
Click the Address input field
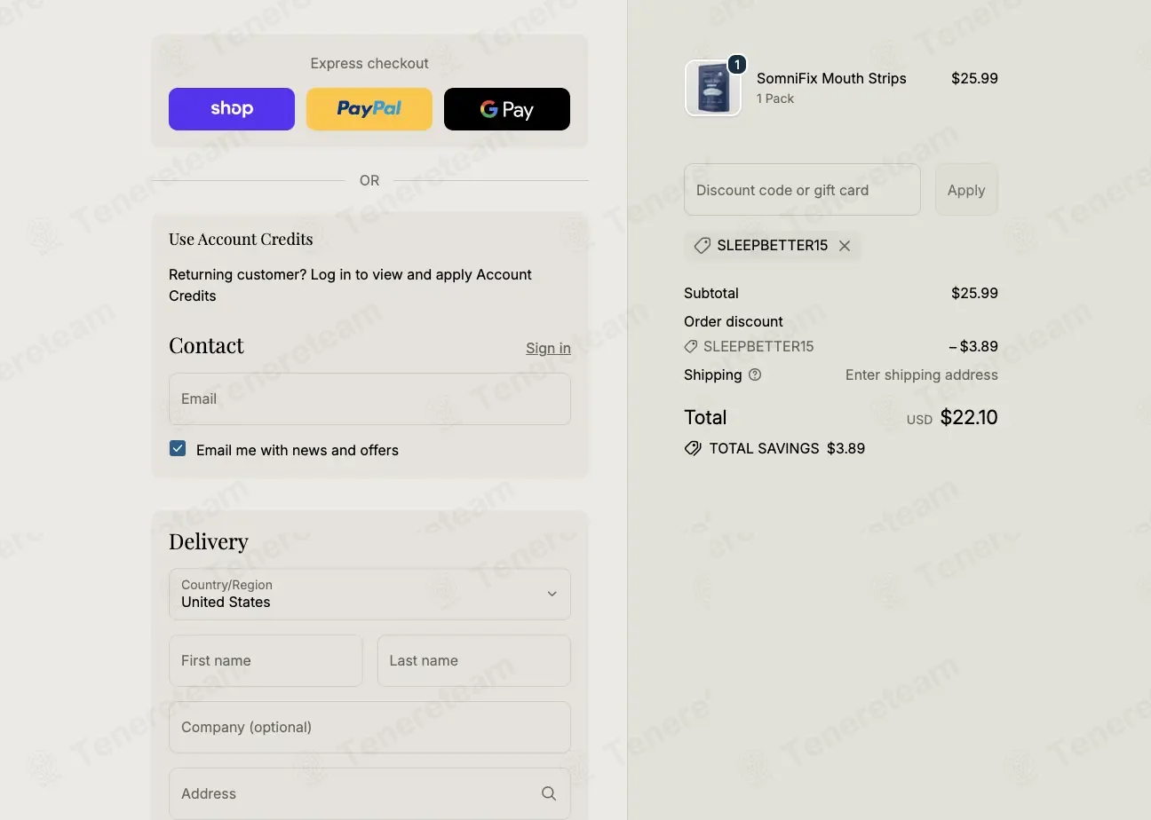coord(369,793)
